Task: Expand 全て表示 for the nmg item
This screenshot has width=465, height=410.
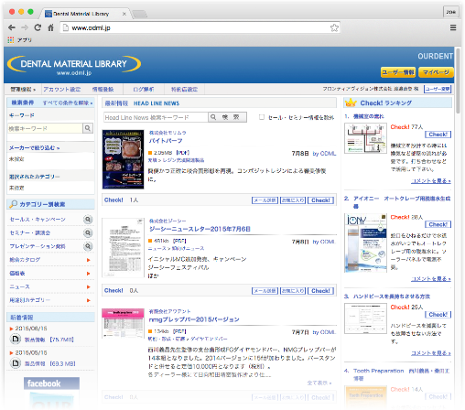Action: pyautogui.click(x=319, y=383)
